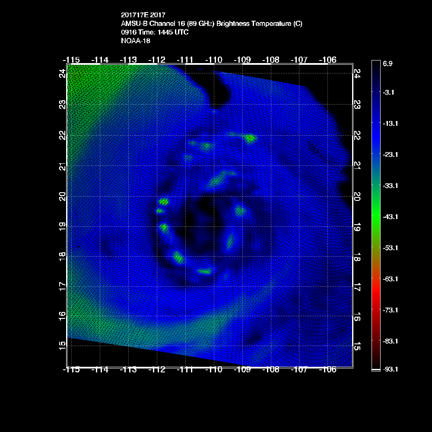This screenshot has width=432, height=432.
Task: Click the colorbar label "-73.1"
Action: pos(390,310)
